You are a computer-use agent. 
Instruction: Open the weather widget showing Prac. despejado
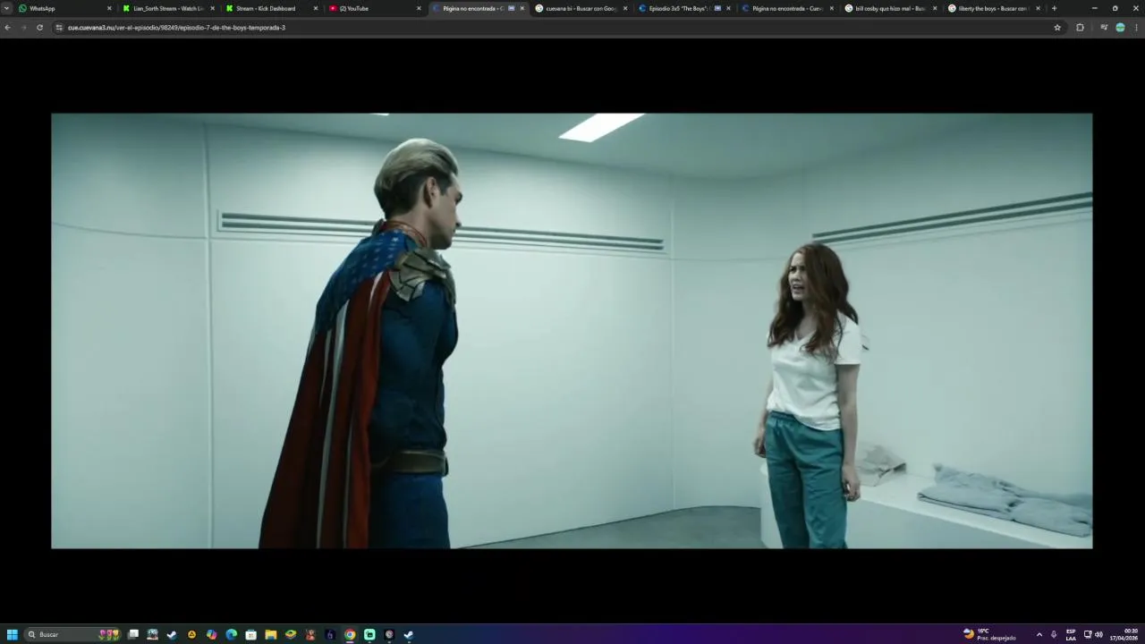tap(989, 634)
